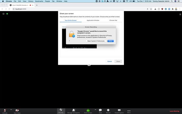The width and height of the screenshot is (182, 114).
Task: Click the Zoom extension icon in Chrome toolbar
Action: click(x=169, y=9)
